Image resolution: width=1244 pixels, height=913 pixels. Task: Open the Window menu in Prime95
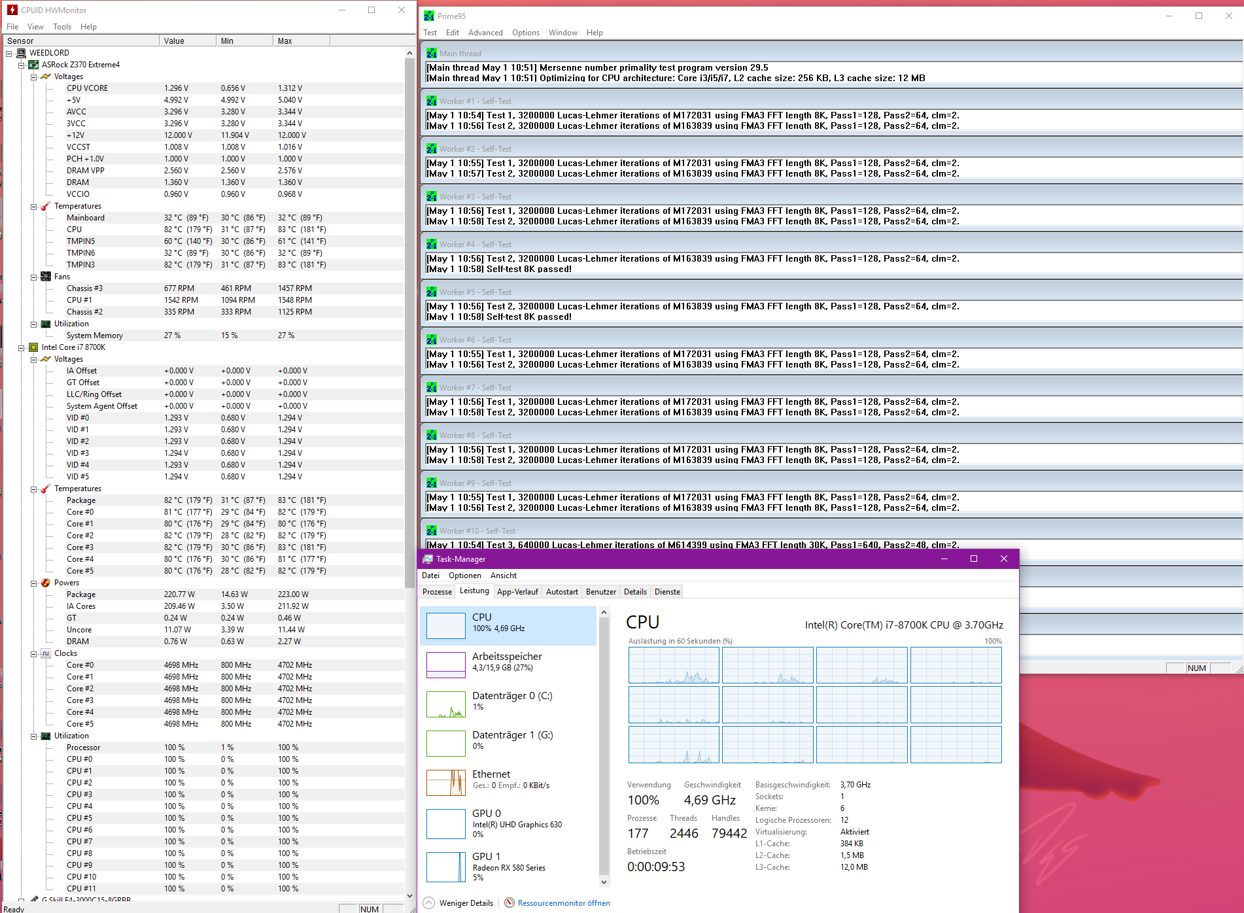tap(562, 33)
